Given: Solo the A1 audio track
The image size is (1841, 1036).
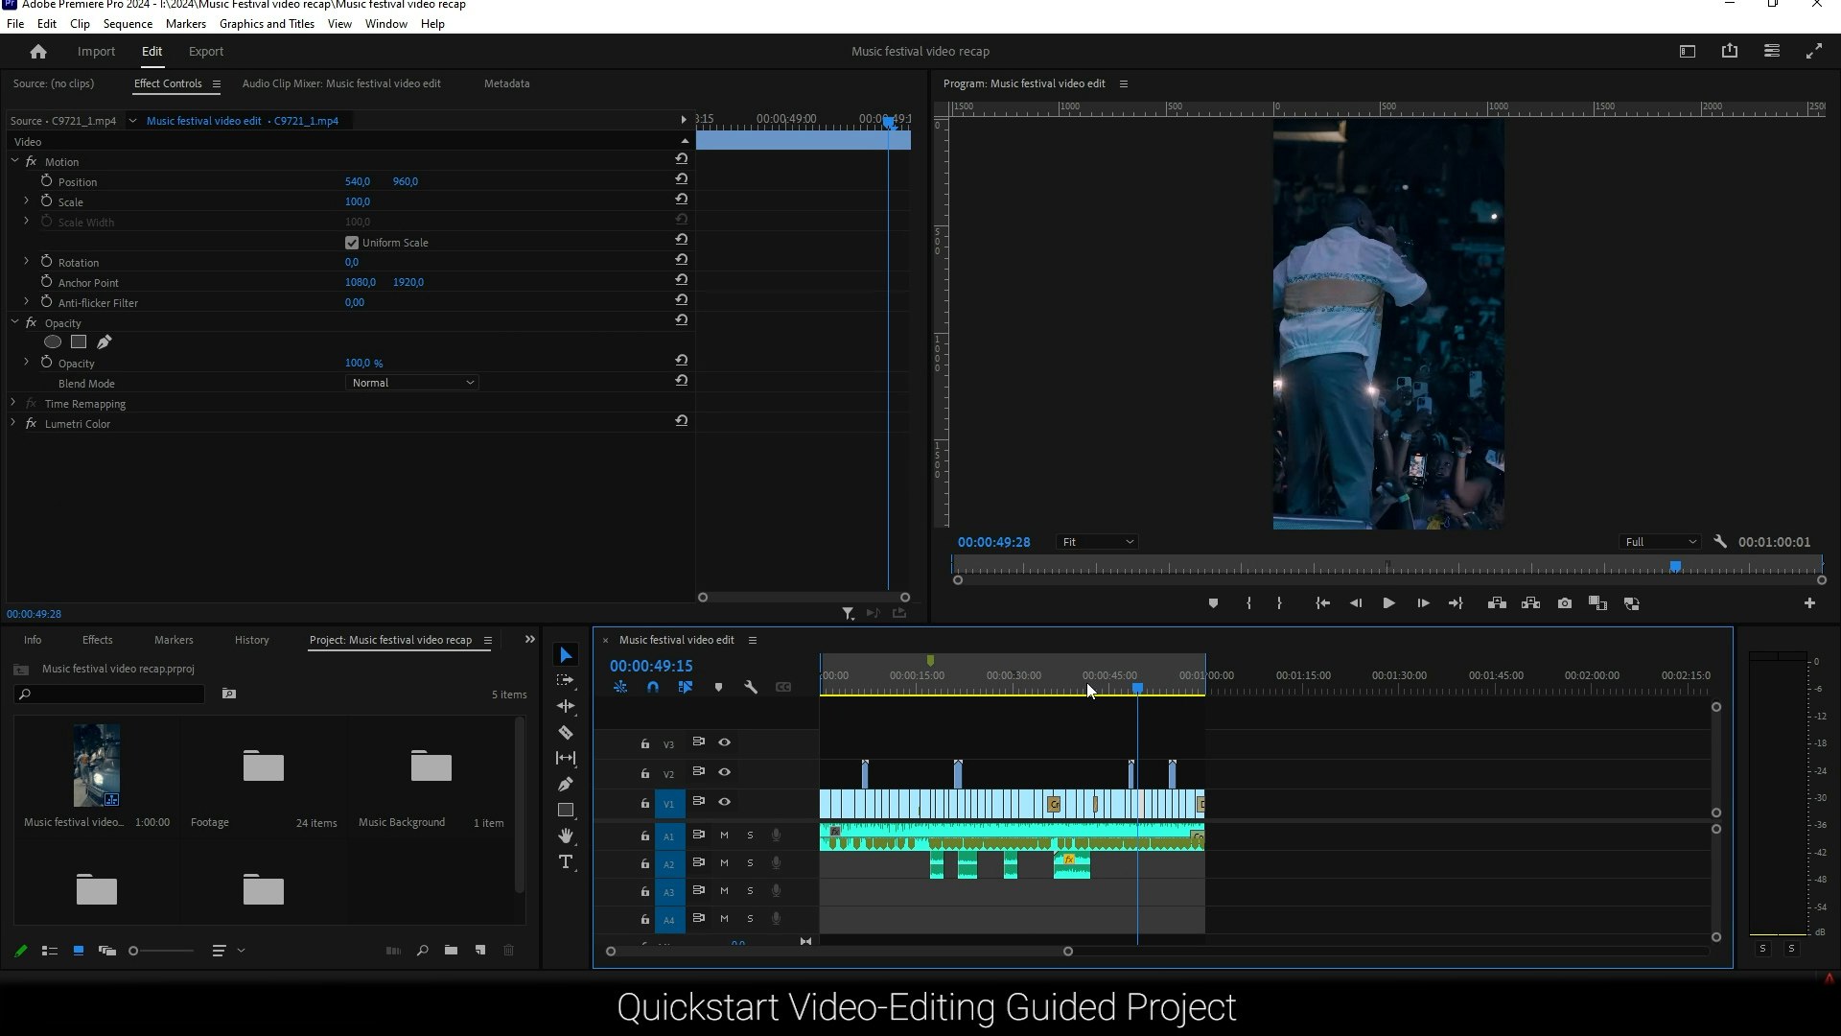Looking at the screenshot, I should 751,836.
